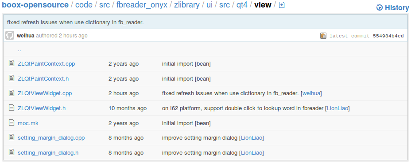Screen dimensions: 411x163
Task: Open weihua author profile link in header
Action: tap(25, 36)
